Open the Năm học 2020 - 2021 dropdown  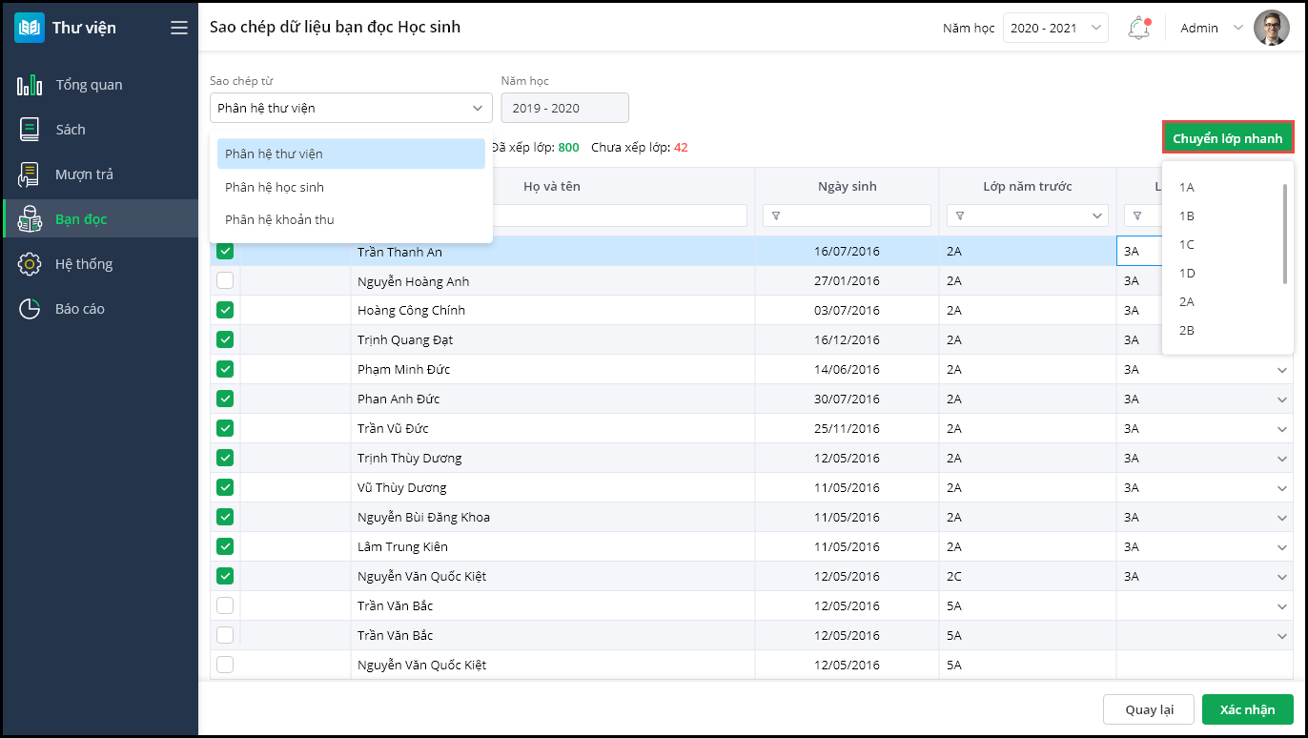[1054, 28]
